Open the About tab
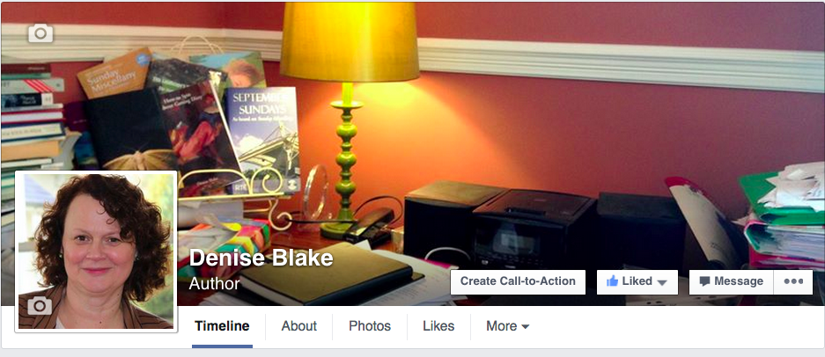825x357 pixels. tap(298, 326)
